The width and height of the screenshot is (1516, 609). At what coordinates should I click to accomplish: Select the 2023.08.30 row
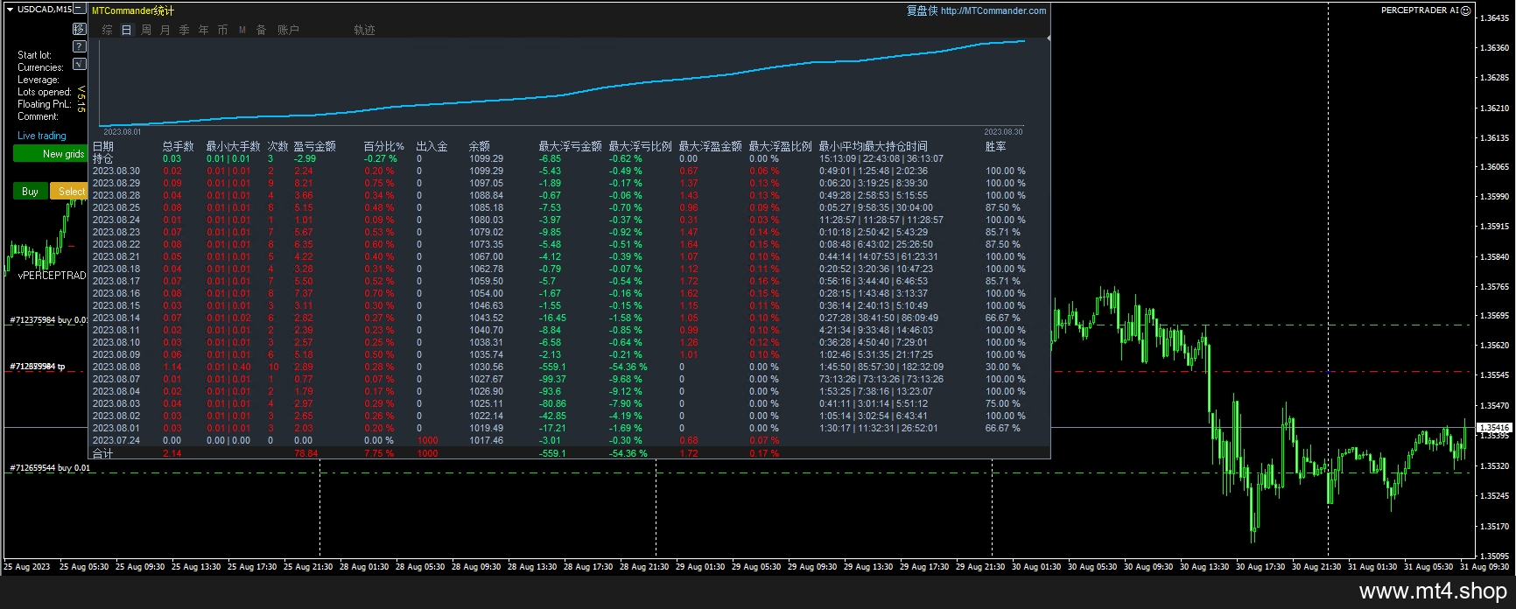tap(569, 171)
